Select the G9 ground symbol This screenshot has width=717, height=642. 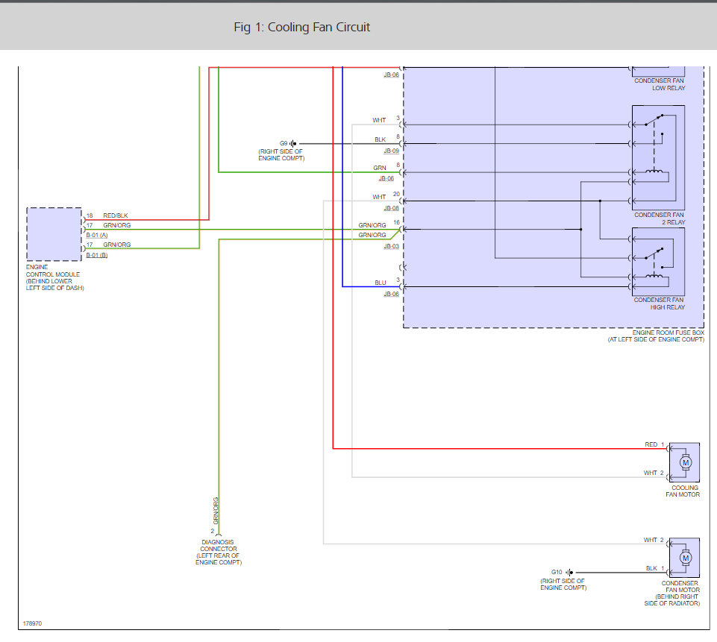click(x=293, y=143)
